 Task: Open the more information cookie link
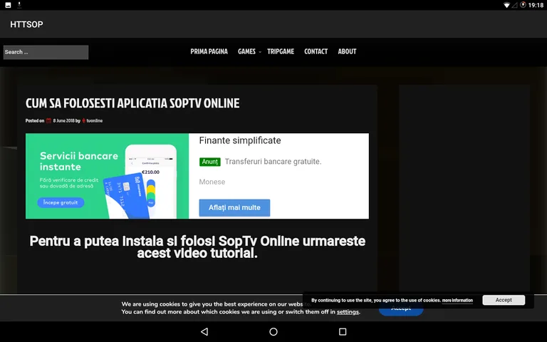pyautogui.click(x=457, y=300)
